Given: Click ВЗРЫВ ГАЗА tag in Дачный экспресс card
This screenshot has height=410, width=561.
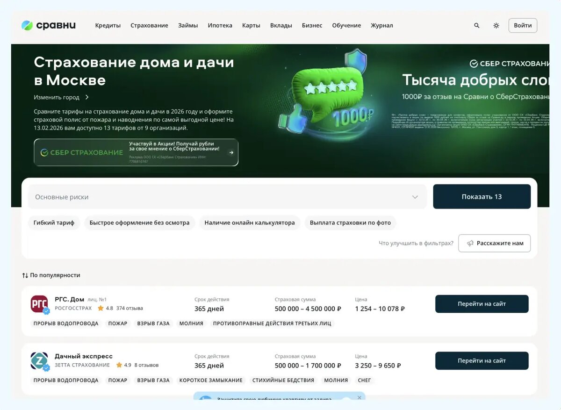Looking at the screenshot, I should (153, 381).
